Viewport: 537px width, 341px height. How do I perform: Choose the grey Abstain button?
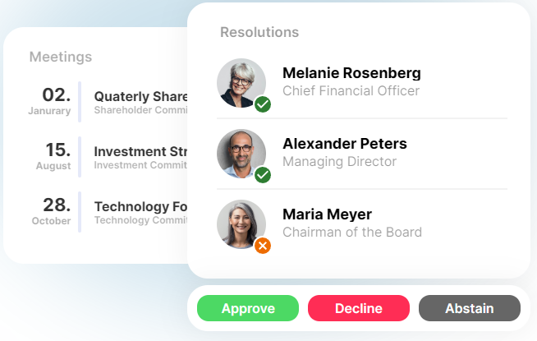(x=469, y=308)
